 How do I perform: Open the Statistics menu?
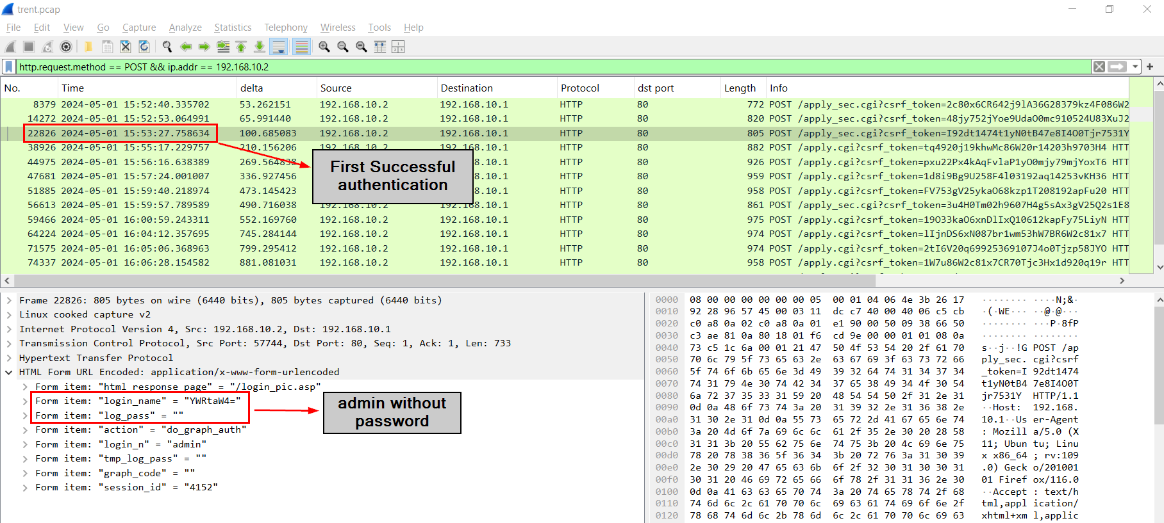click(x=233, y=28)
